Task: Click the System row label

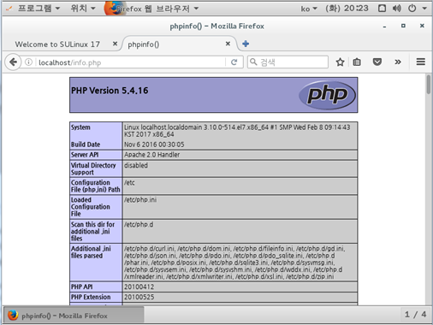Action: (x=80, y=127)
